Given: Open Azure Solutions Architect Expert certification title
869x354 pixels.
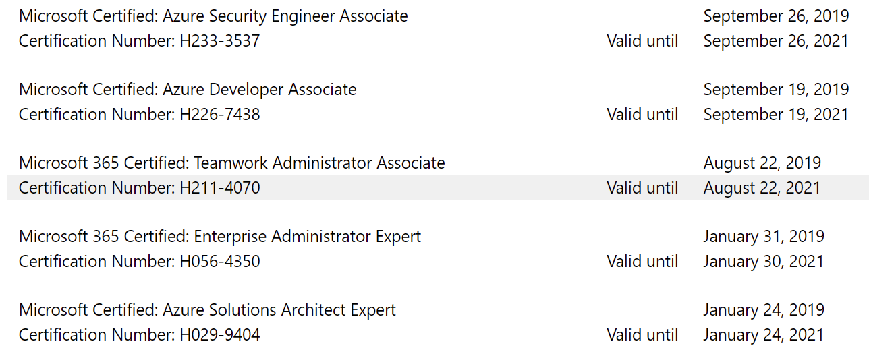Looking at the screenshot, I should tap(207, 310).
